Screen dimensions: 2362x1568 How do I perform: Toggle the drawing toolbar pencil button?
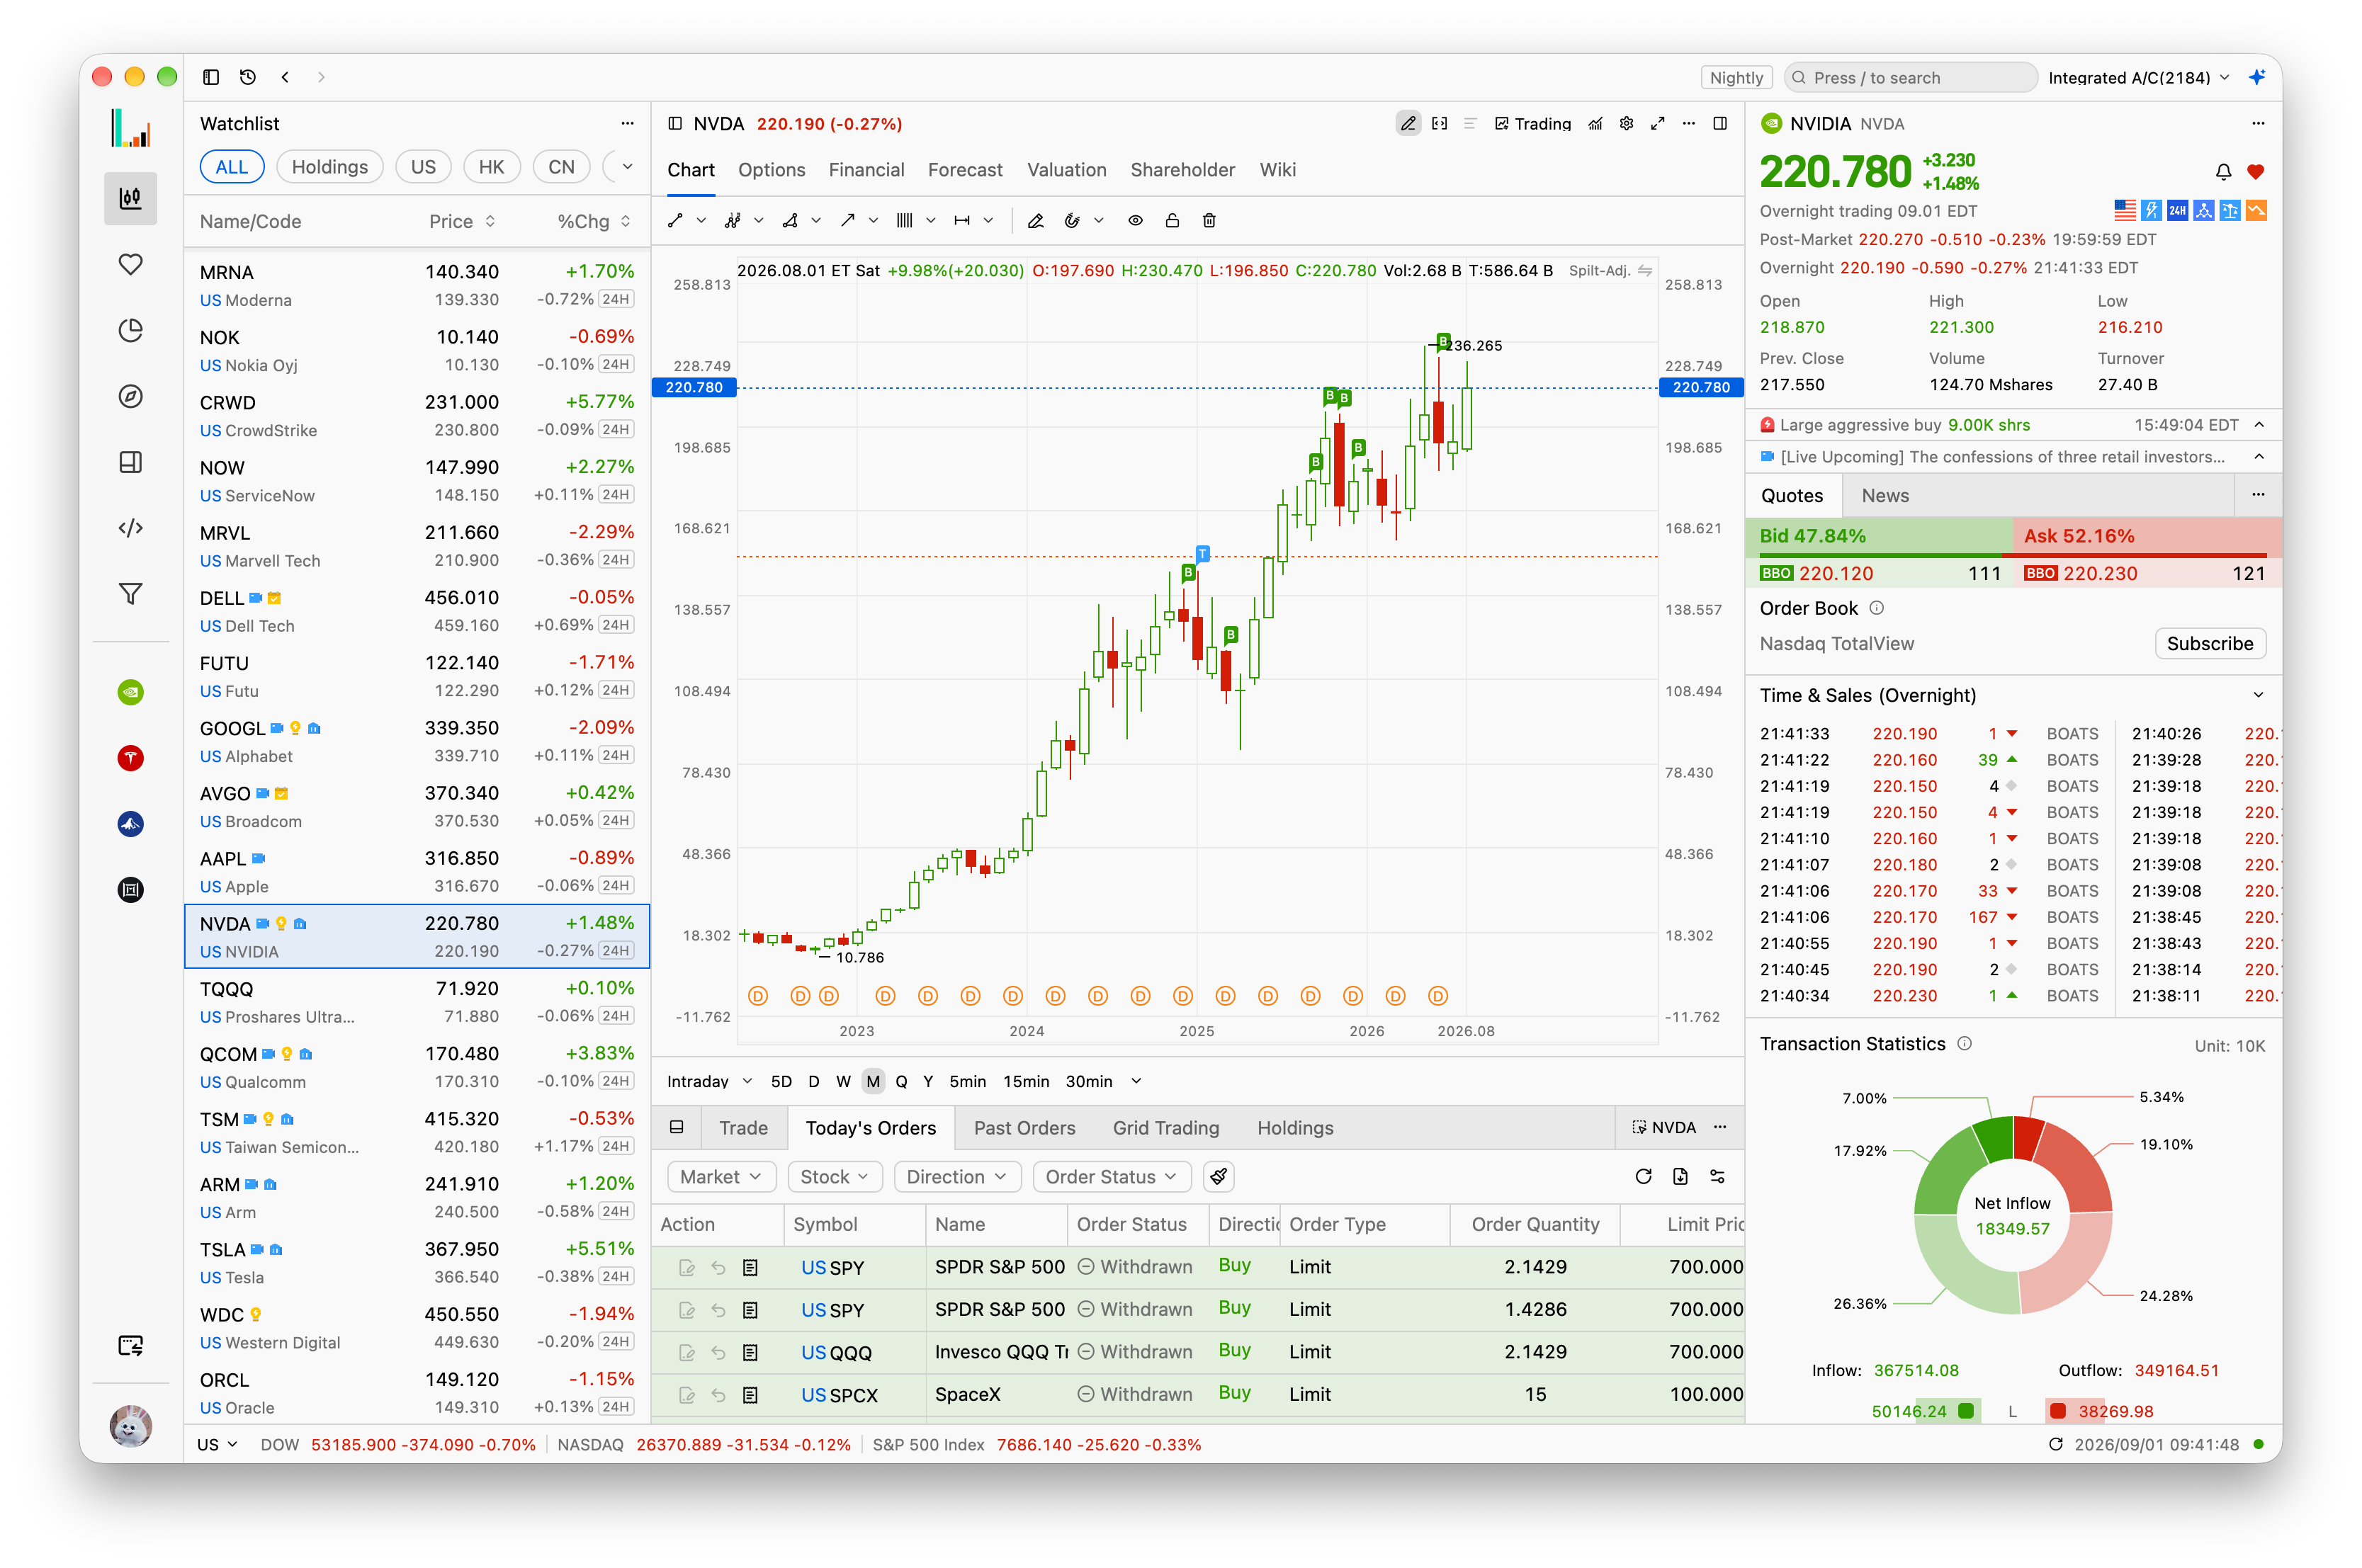1408,124
